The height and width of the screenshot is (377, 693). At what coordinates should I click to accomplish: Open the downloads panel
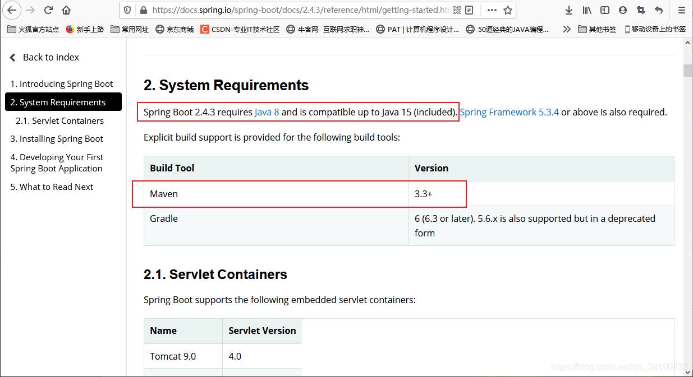click(x=569, y=10)
